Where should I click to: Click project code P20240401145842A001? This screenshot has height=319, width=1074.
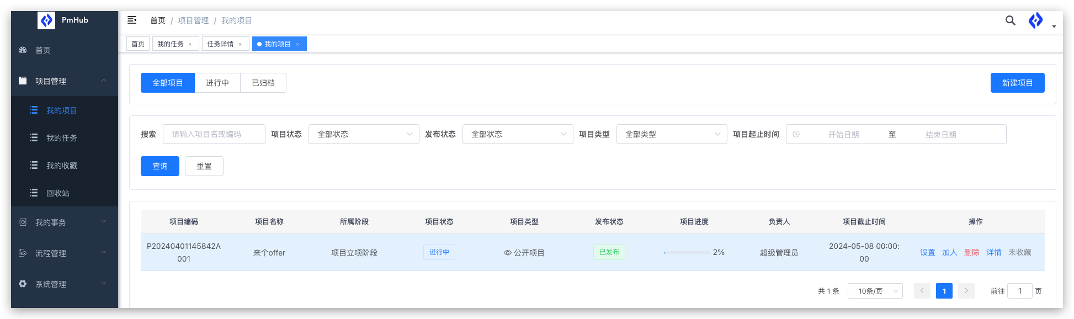point(184,252)
